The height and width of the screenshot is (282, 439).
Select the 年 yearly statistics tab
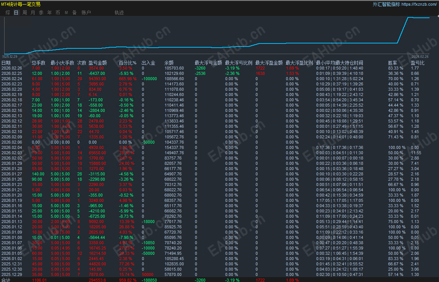50,12
